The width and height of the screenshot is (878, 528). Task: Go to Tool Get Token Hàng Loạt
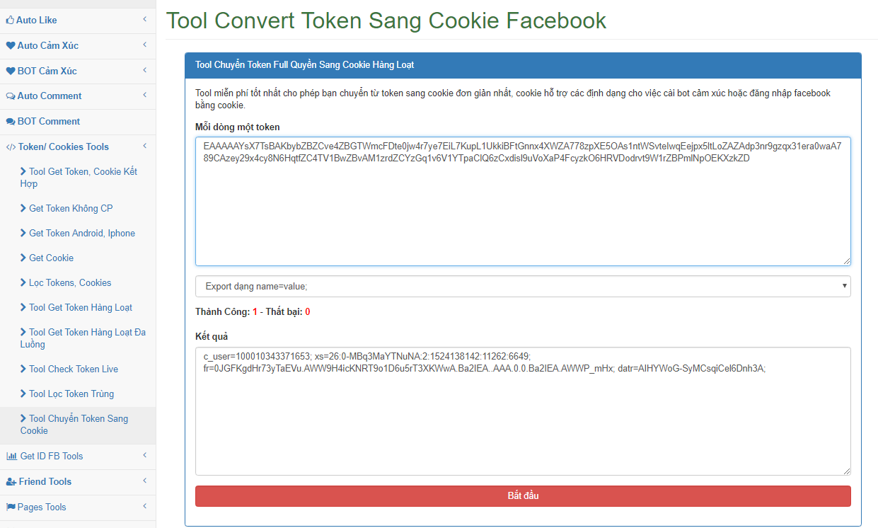point(78,308)
